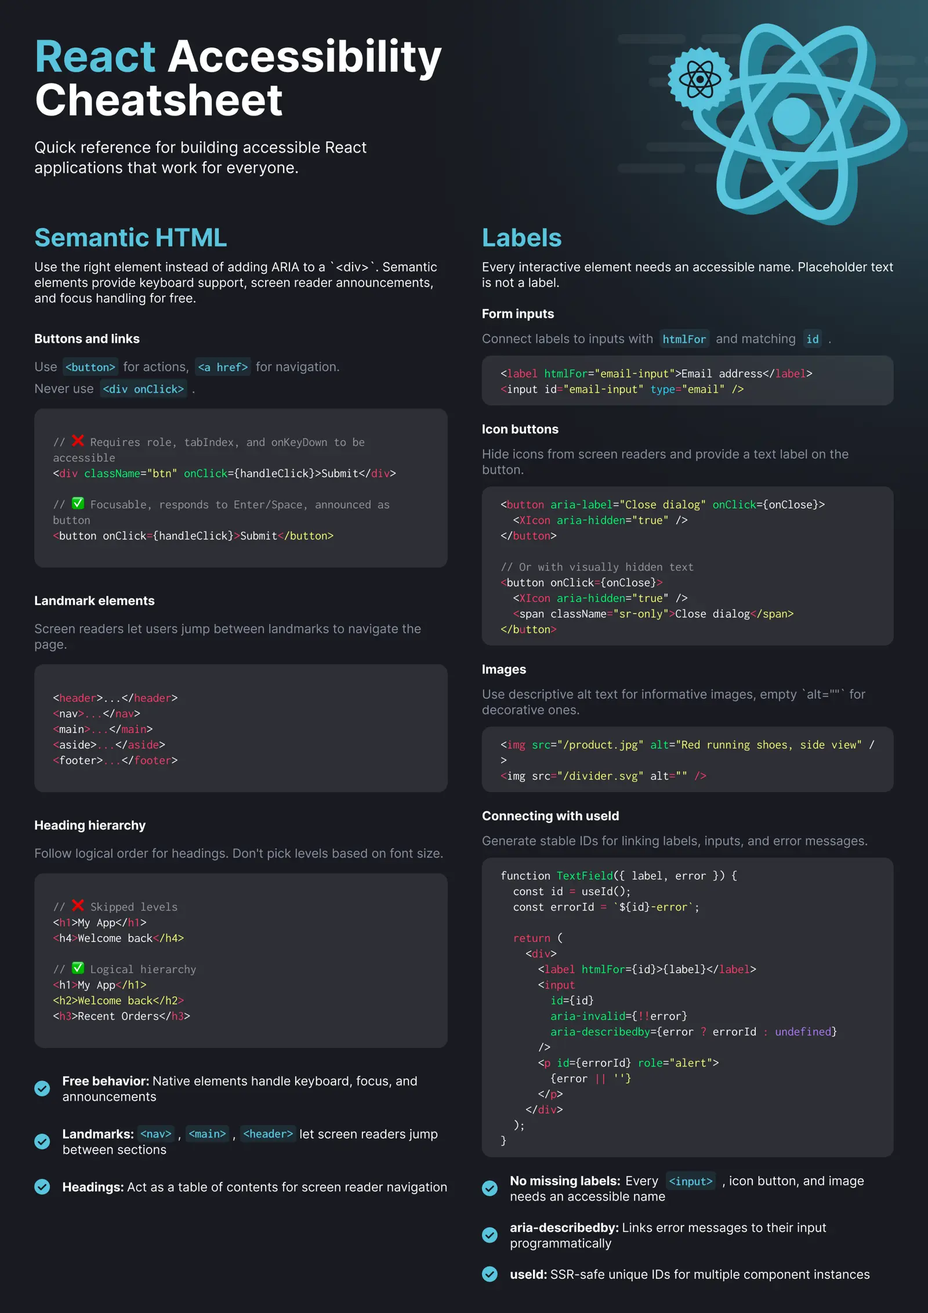
Task: Click the word 'React' in the title
Action: pyautogui.click(x=96, y=57)
